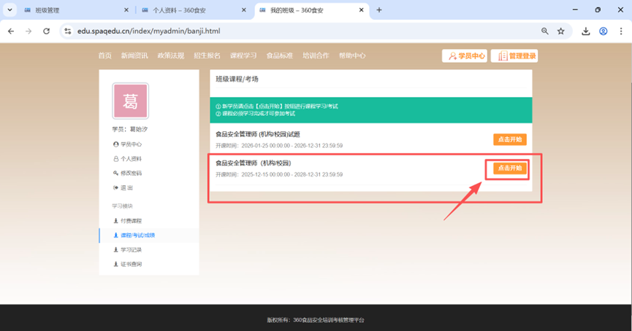Expand the tab search dropdown arrow
The image size is (632, 331).
coord(9,10)
